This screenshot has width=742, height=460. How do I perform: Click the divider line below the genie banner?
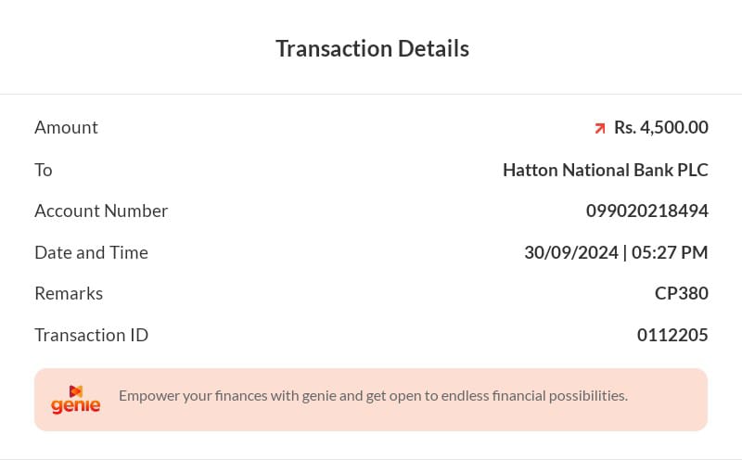point(371,458)
